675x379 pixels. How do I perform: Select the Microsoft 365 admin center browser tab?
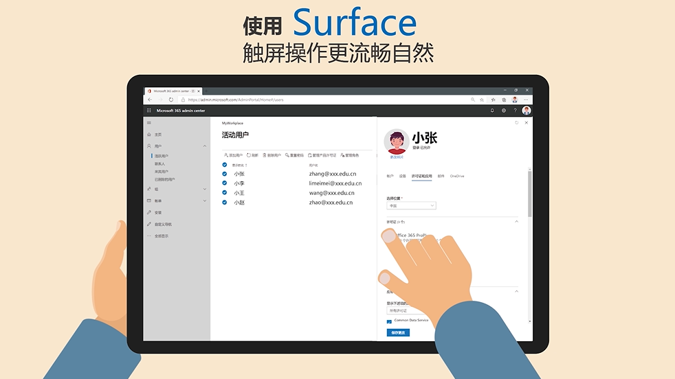point(173,91)
